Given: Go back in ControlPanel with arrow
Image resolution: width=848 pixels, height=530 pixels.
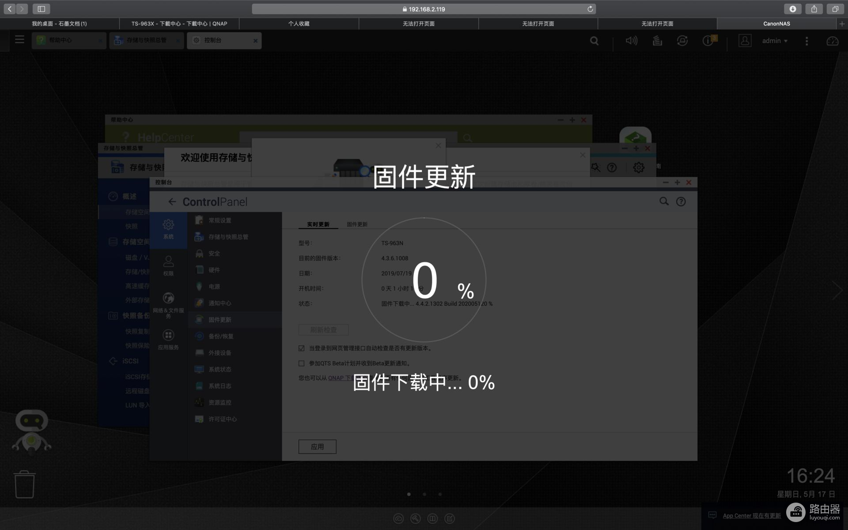Looking at the screenshot, I should click(172, 202).
